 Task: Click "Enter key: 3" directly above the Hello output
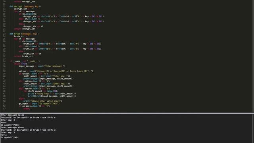pyautogui.click(x=8, y=132)
